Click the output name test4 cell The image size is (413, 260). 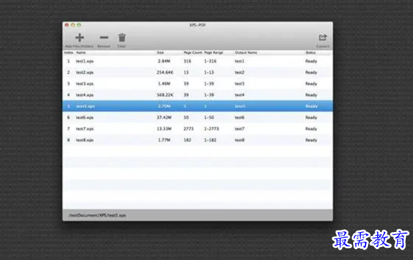[240, 95]
